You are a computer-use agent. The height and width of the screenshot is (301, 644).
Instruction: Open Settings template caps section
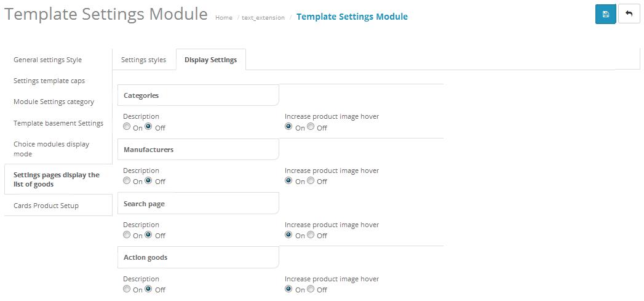(x=49, y=81)
